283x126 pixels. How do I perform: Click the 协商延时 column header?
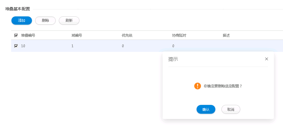179,35
